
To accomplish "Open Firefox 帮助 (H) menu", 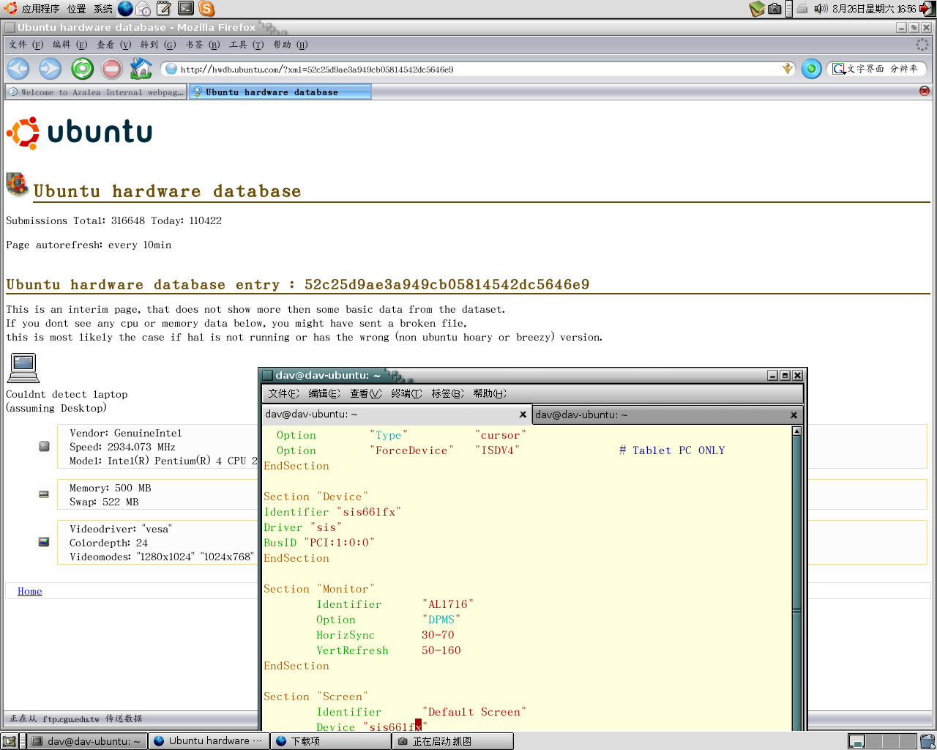I will pyautogui.click(x=290, y=45).
